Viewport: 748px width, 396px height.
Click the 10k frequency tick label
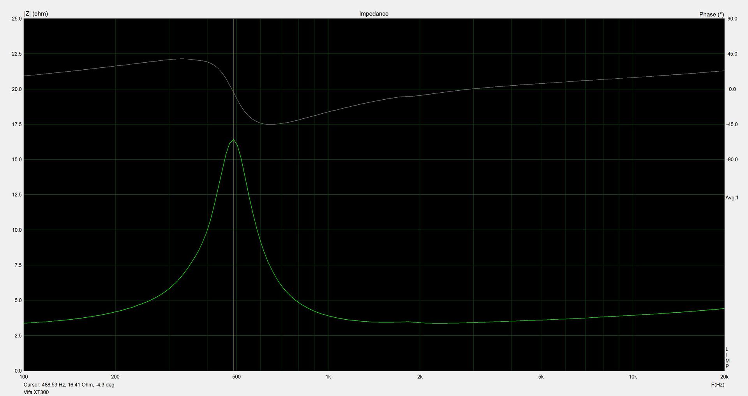[633, 377]
